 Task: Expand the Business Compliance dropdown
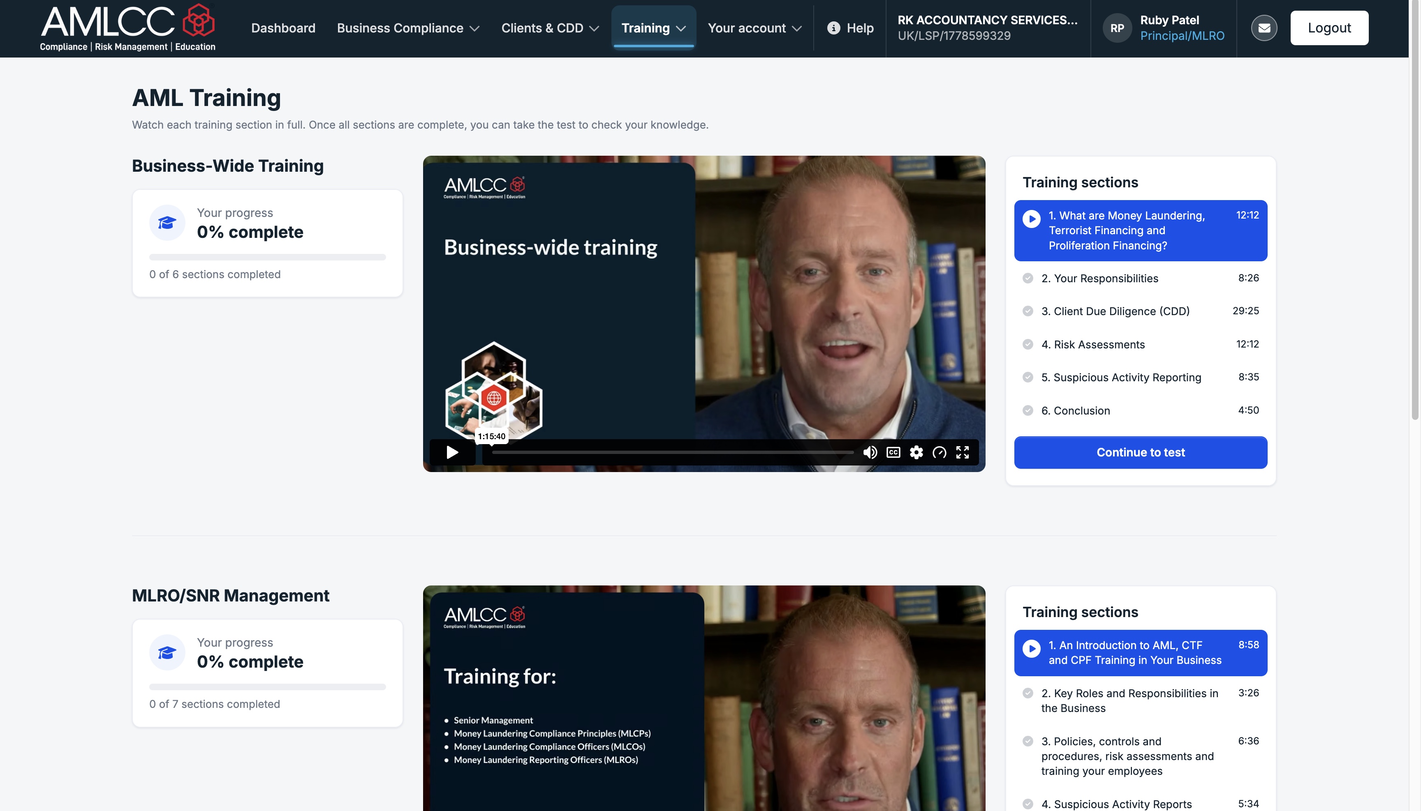[x=408, y=28]
